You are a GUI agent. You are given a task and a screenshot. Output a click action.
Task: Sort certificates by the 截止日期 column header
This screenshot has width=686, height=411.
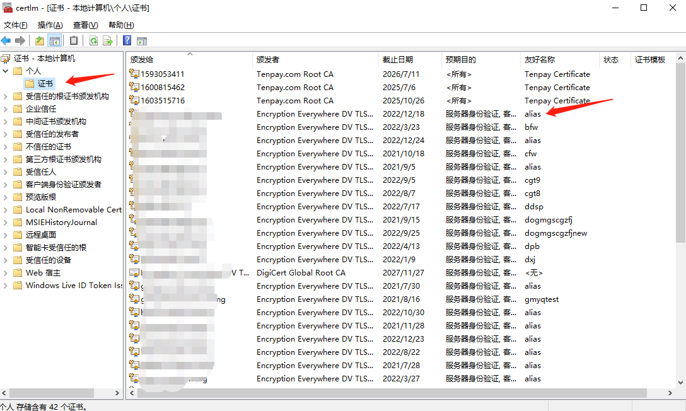(409, 59)
